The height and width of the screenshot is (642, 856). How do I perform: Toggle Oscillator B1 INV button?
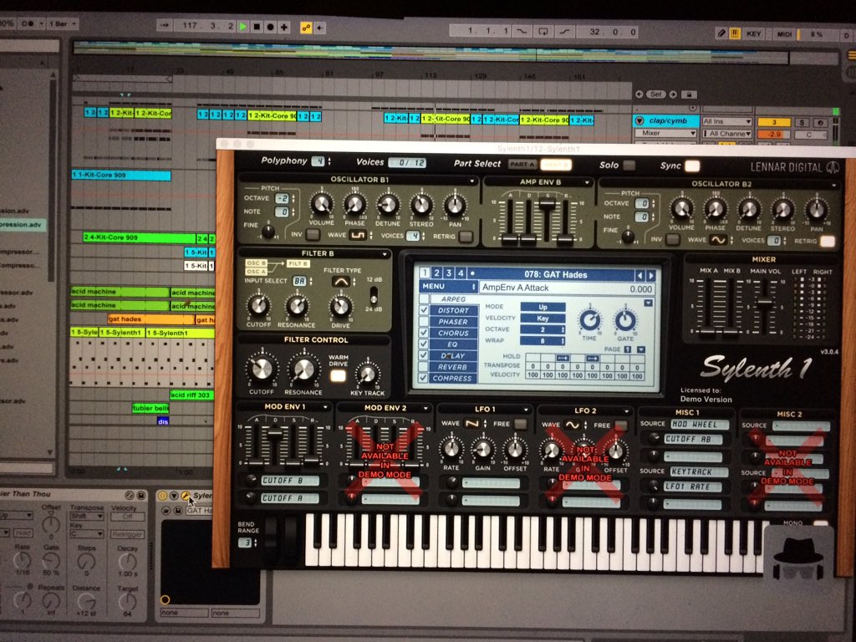pyautogui.click(x=313, y=235)
